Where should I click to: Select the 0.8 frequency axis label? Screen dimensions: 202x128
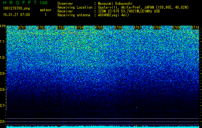click(x=3, y=90)
